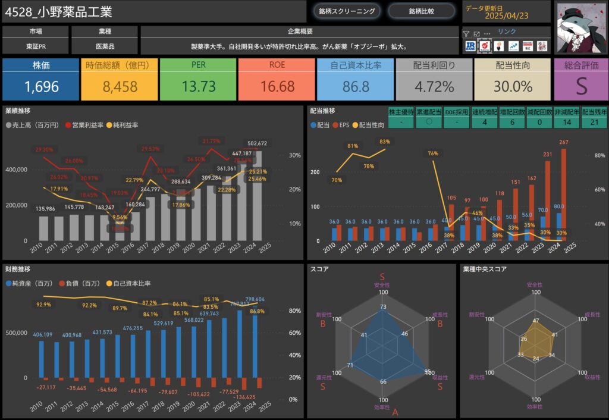Click the ROE 16.68 card

(277, 79)
